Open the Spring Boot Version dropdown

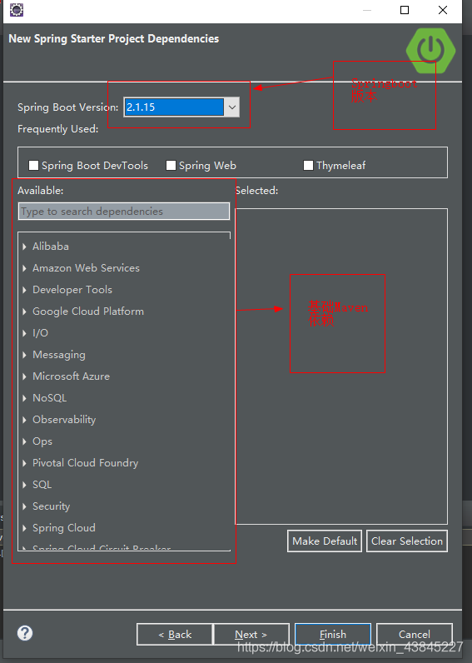point(232,107)
